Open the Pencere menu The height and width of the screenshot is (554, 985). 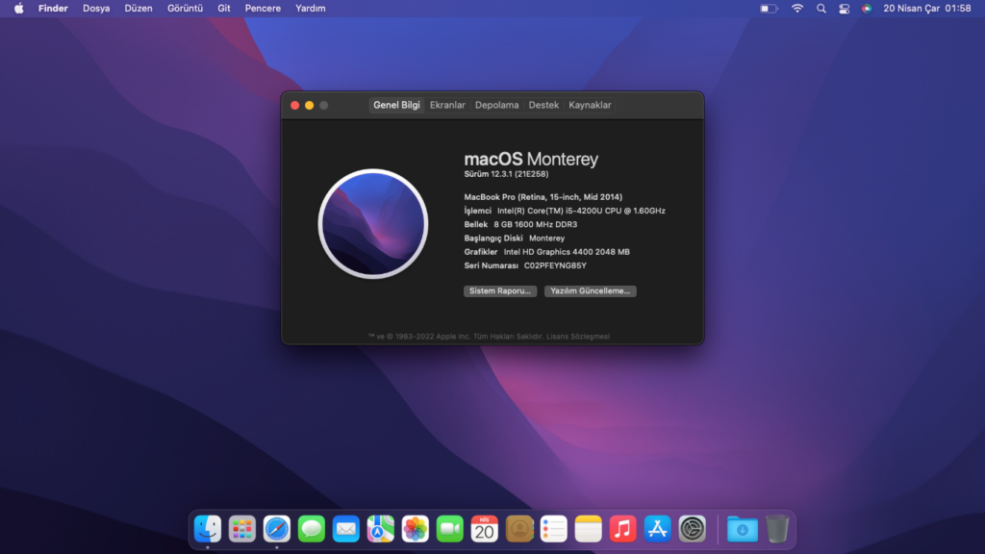263,8
